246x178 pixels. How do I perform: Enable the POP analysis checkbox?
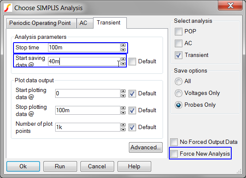point(179,31)
